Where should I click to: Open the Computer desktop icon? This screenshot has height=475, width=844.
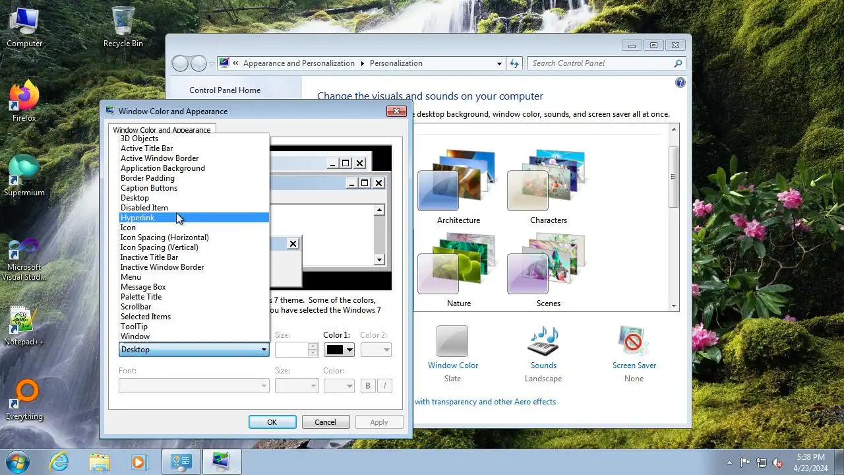click(24, 28)
